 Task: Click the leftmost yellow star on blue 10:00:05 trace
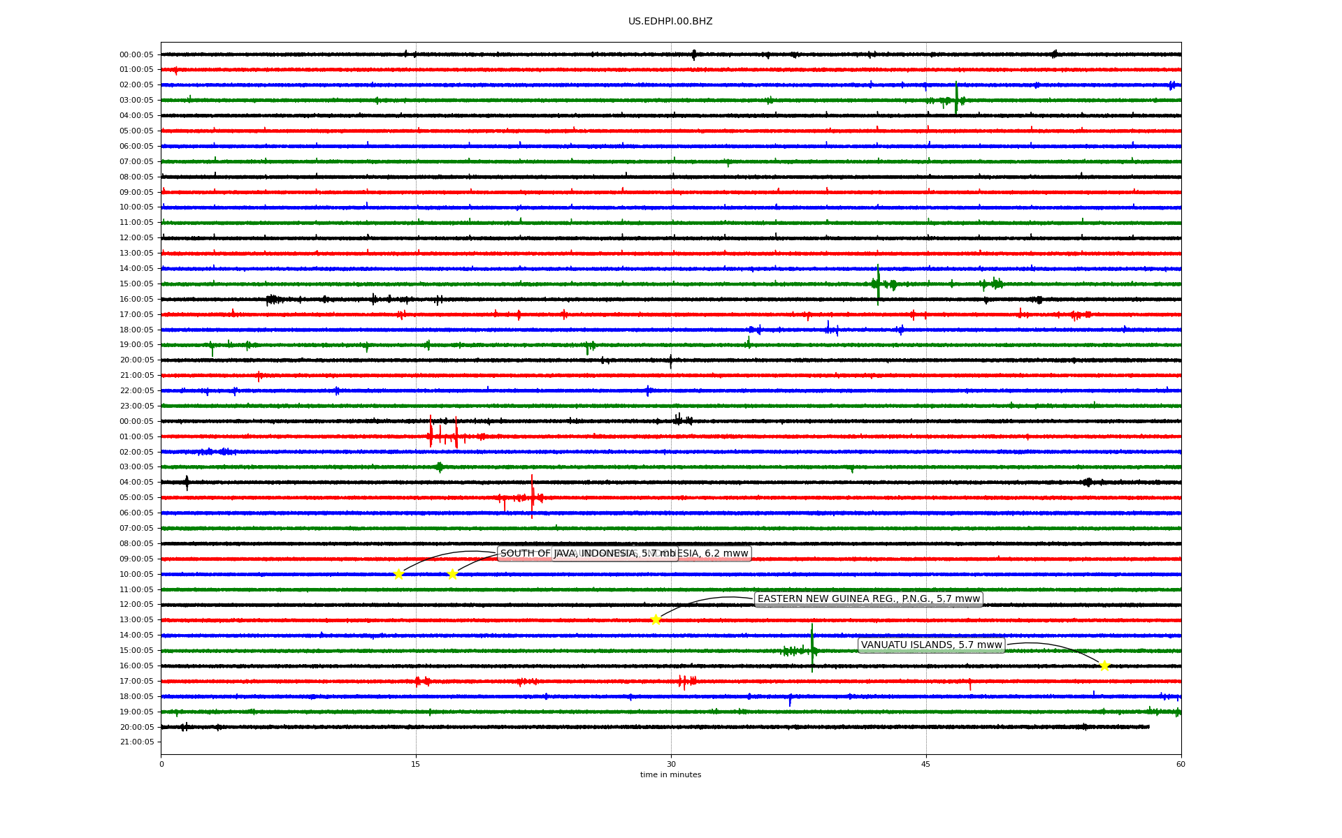point(398,574)
